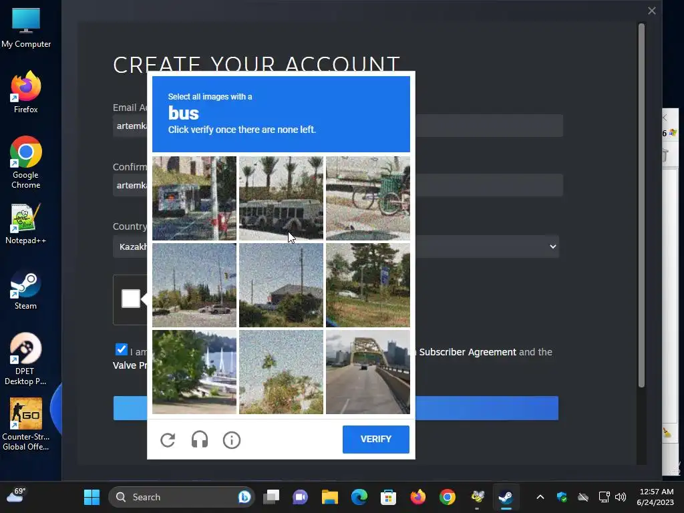Image resolution: width=684 pixels, height=513 pixels.
Task: Select captcha tile with dark-roofed building
Action: point(281,285)
